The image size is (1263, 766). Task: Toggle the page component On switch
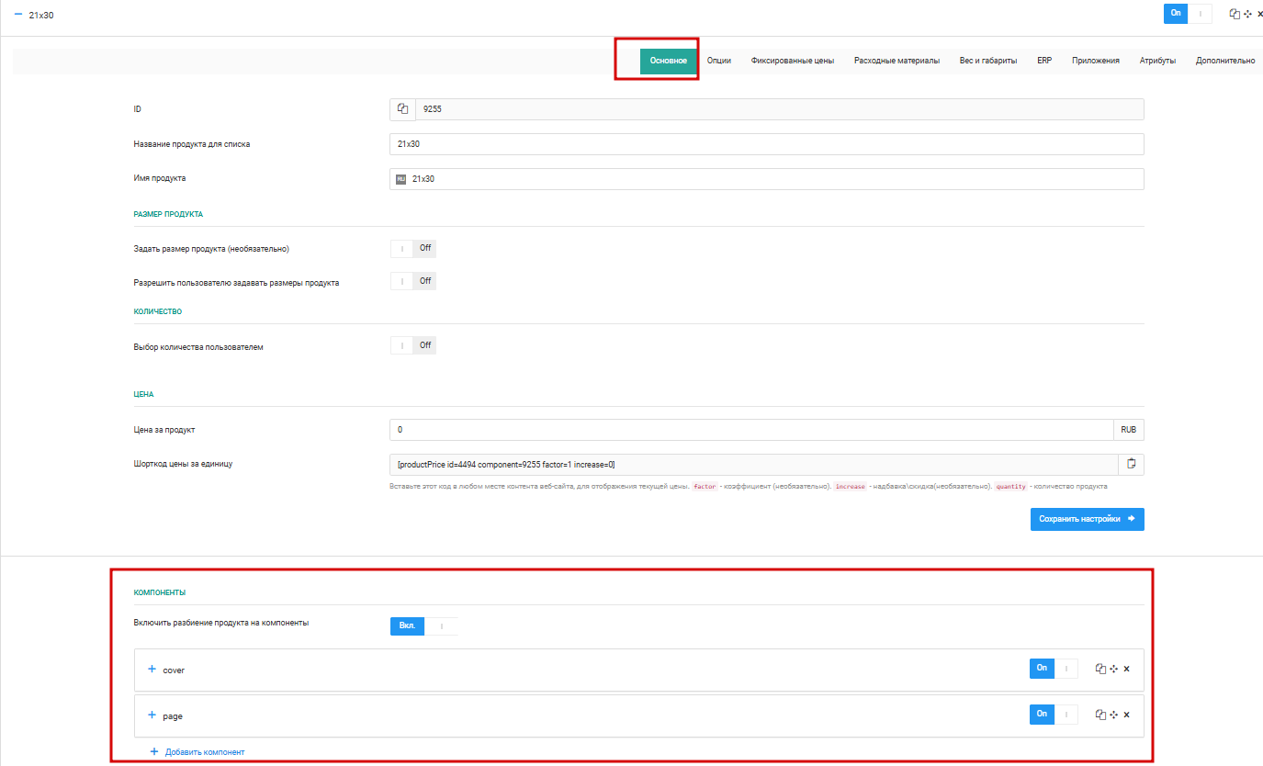[1054, 715]
